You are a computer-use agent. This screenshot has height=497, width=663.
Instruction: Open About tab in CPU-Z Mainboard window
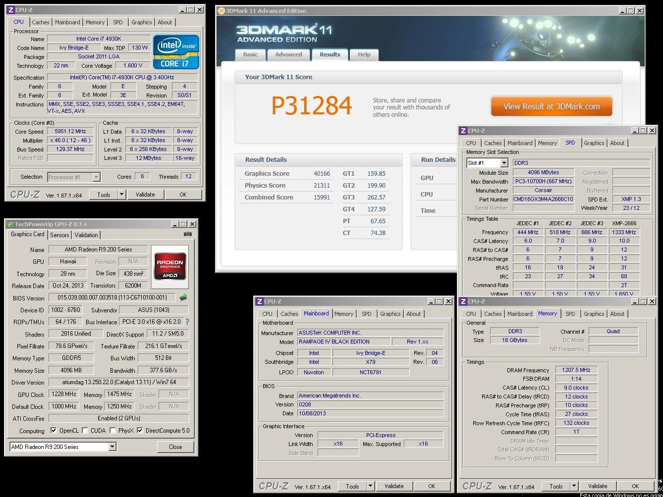(x=414, y=314)
